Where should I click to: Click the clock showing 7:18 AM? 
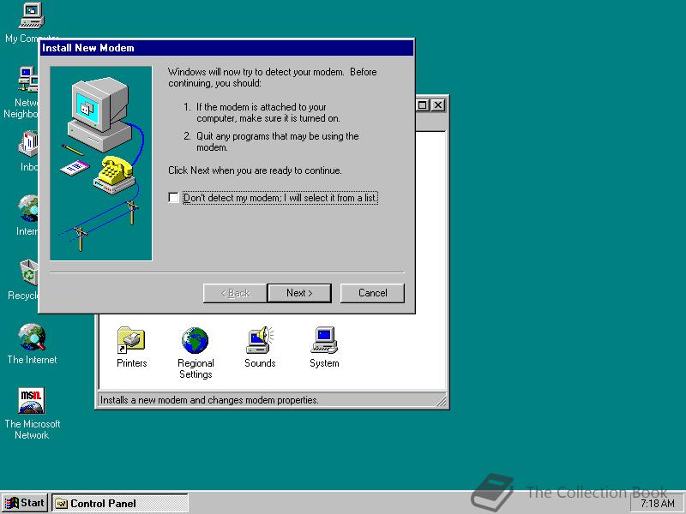click(658, 504)
